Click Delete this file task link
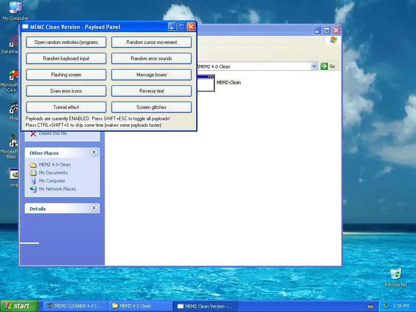This screenshot has height=312, width=416. [53, 133]
